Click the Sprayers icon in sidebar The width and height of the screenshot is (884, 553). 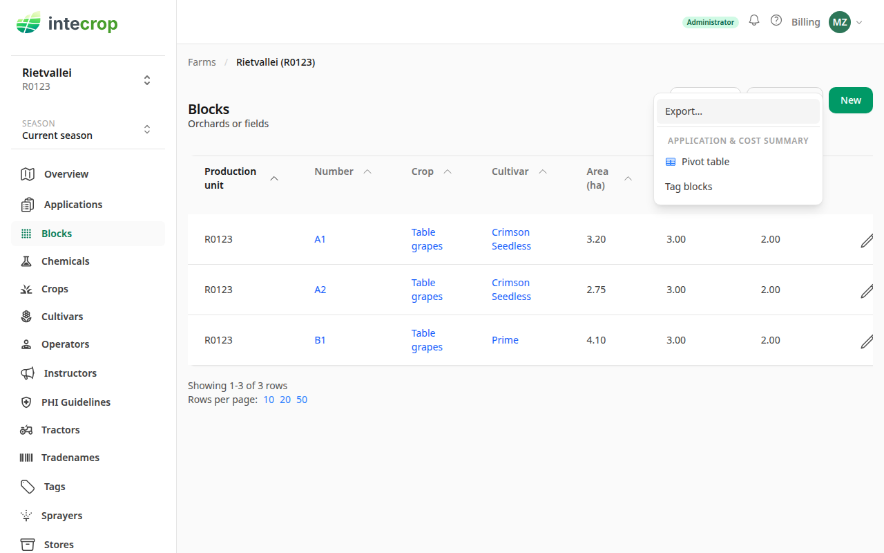(x=26, y=516)
